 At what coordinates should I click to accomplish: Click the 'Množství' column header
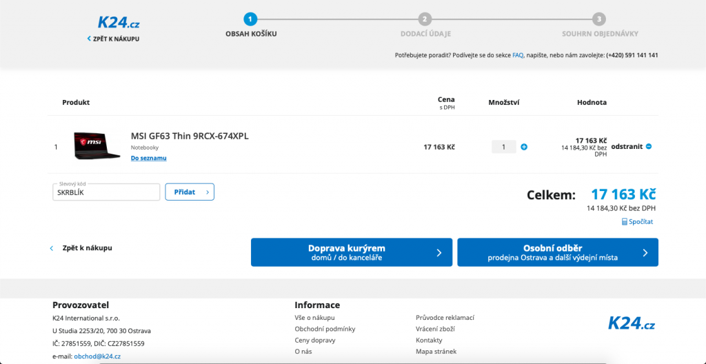click(504, 103)
